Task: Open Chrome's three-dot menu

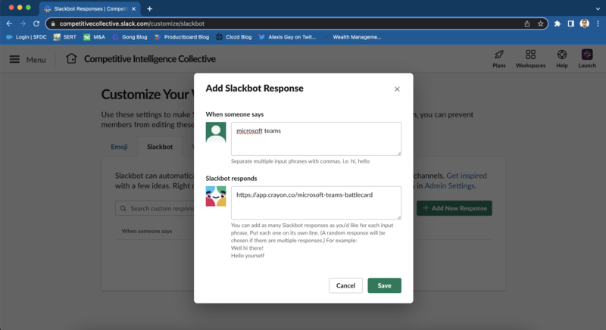Action: click(x=597, y=23)
